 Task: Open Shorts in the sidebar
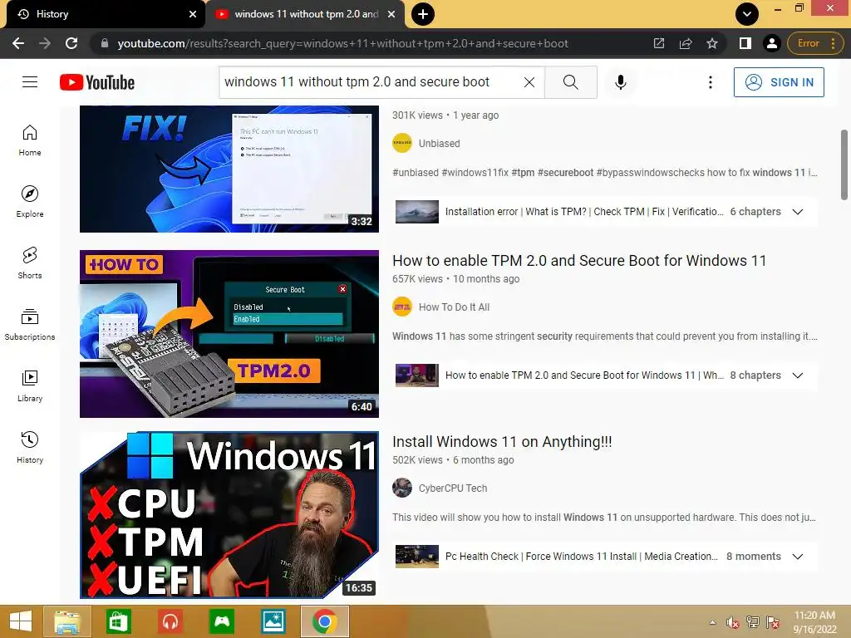coord(30,263)
